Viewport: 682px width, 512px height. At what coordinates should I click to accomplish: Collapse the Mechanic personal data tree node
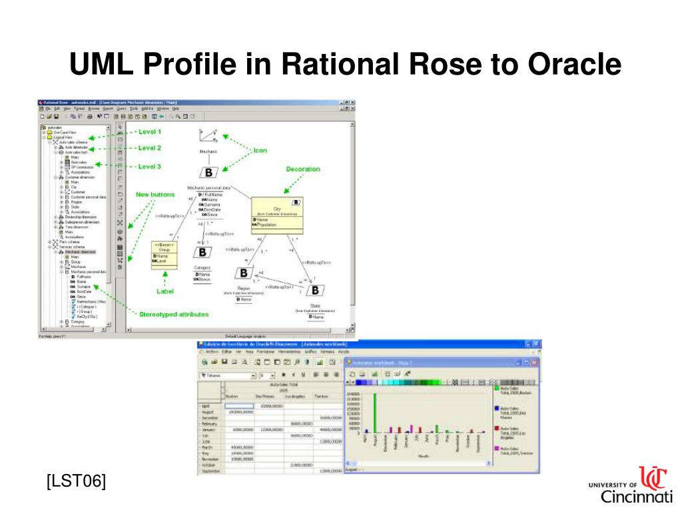click(62, 272)
